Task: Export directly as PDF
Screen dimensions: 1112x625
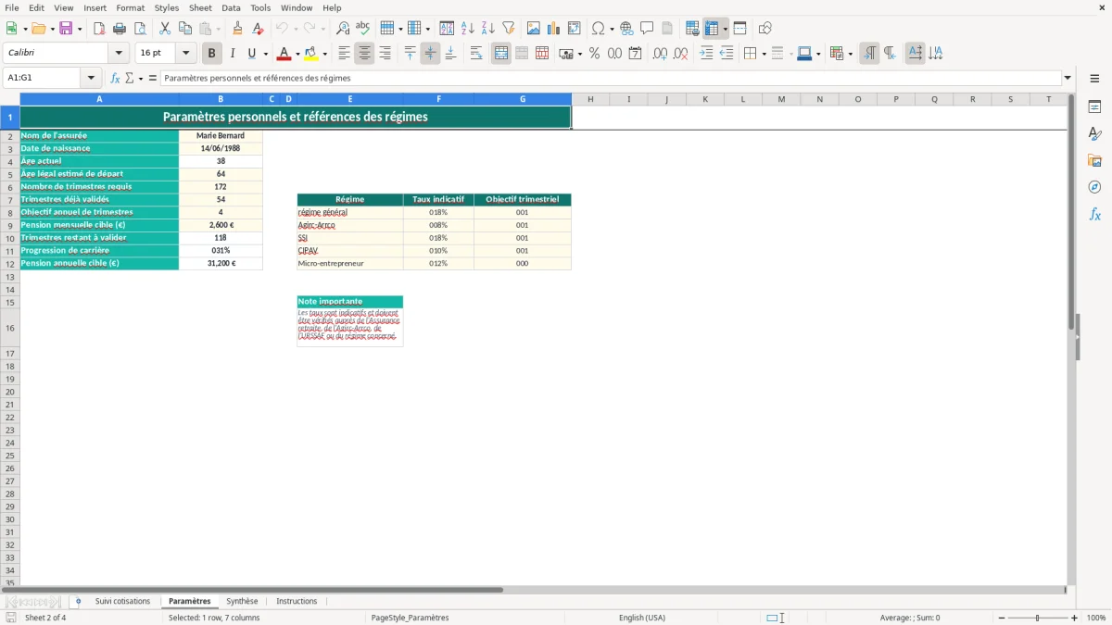Action: click(99, 29)
